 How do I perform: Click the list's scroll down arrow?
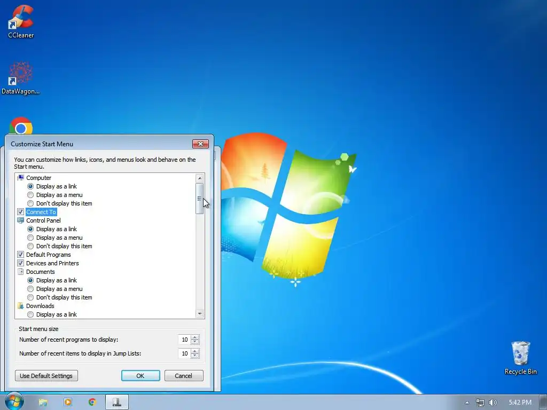point(200,314)
